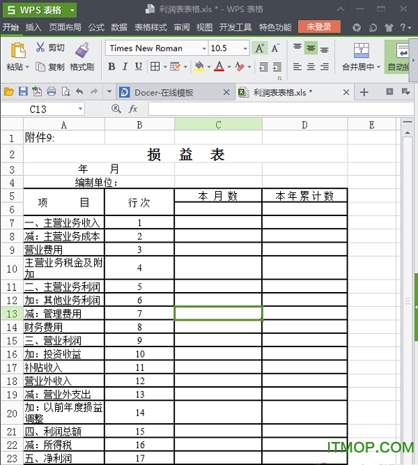Expand the Paste options arrow

(27, 67)
